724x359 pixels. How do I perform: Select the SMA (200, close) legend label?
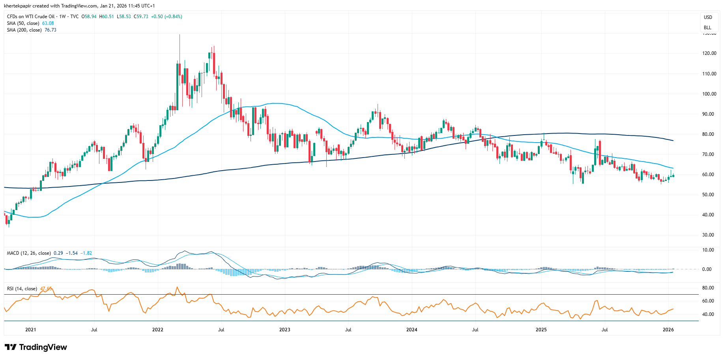point(24,30)
